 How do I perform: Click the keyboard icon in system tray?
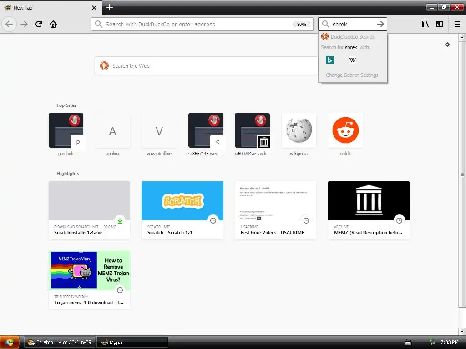coord(408,343)
